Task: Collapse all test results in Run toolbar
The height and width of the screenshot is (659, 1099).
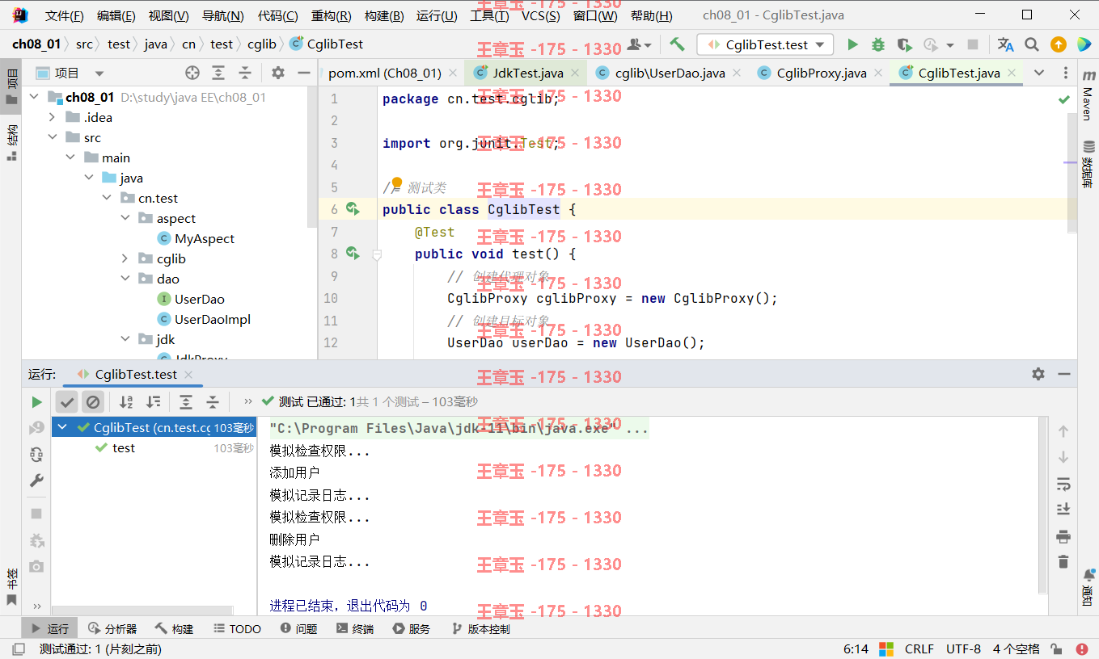Action: pyautogui.click(x=213, y=401)
